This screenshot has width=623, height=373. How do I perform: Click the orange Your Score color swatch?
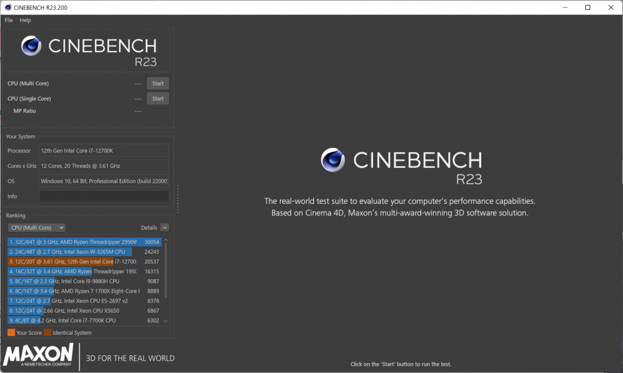pos(11,332)
